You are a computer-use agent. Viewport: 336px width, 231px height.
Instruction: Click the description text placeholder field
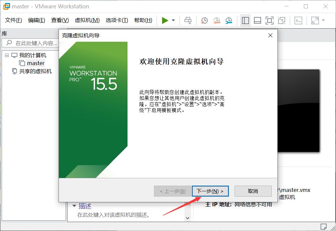(x=113, y=215)
